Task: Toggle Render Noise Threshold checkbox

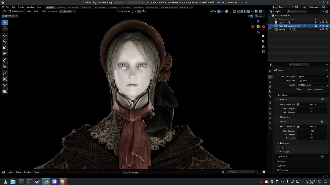Action: [x=298, y=127]
